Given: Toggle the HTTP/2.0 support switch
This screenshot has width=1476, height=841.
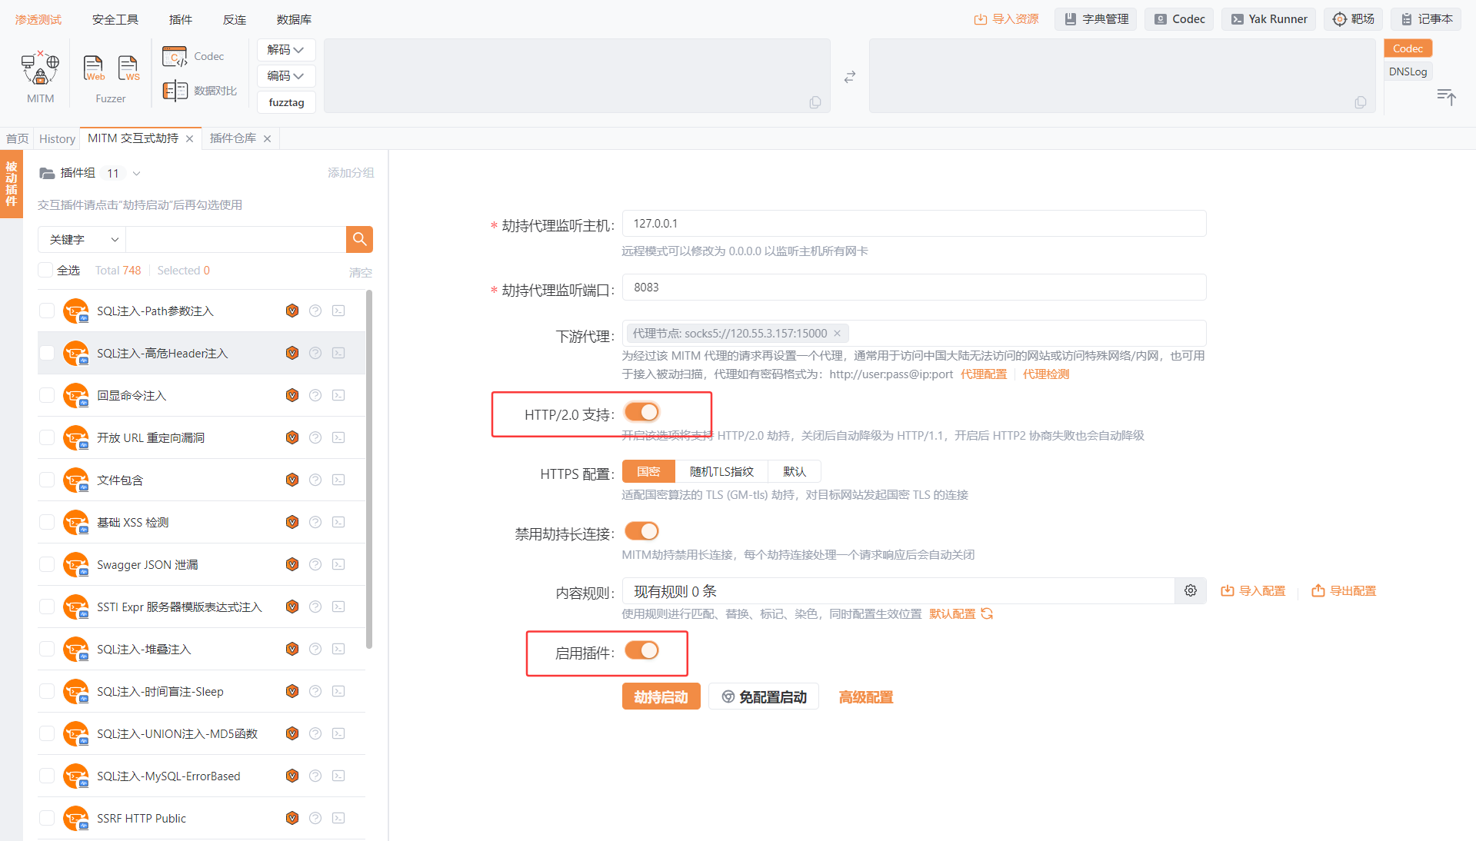Looking at the screenshot, I should [641, 413].
